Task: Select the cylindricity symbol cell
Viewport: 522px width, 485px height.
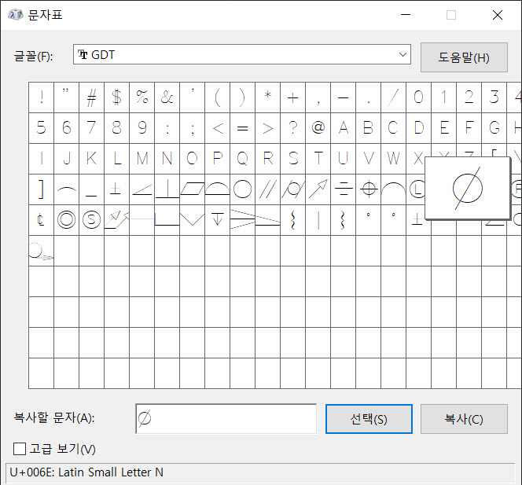Action: 293,189
